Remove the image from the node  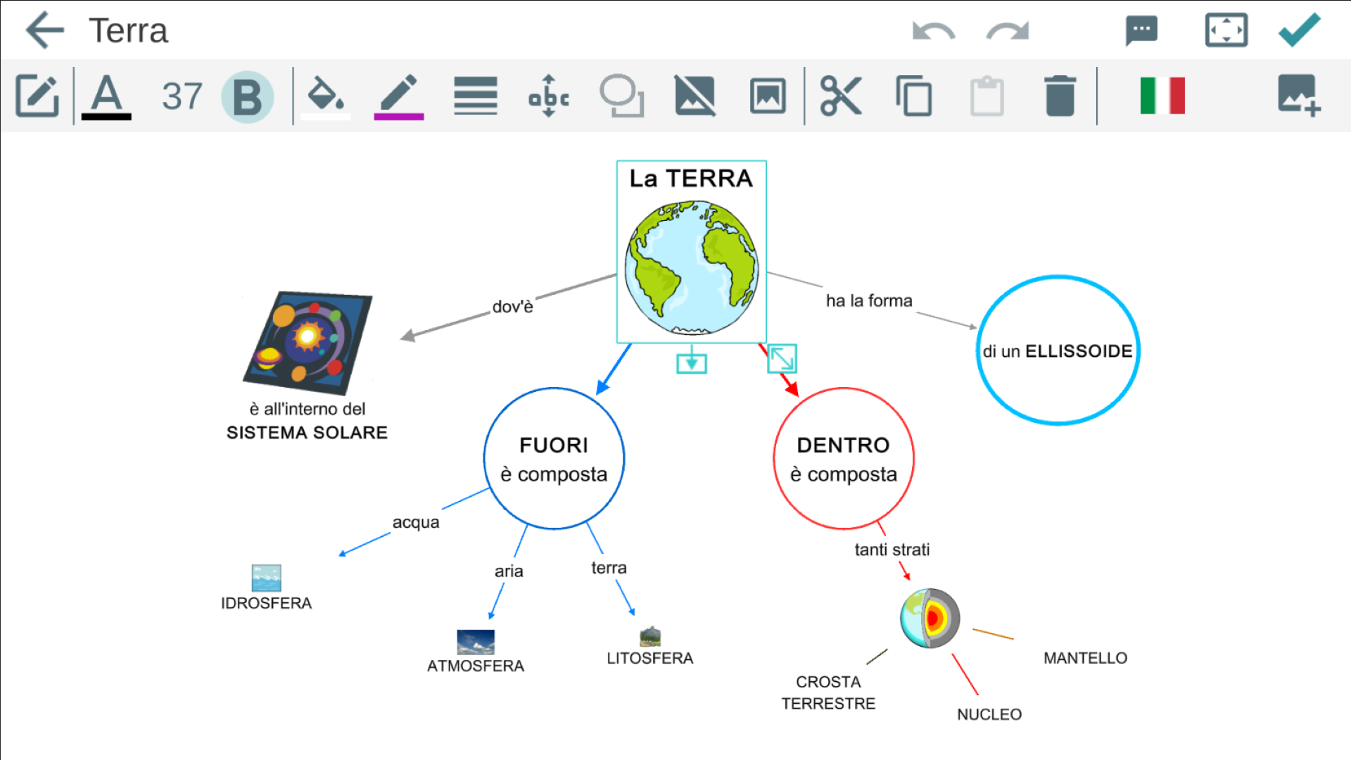[694, 96]
